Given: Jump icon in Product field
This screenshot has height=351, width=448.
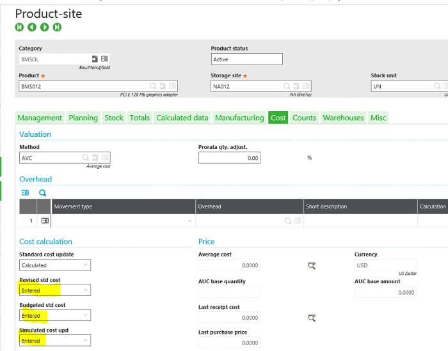Looking at the screenshot, I should (x=163, y=86).
